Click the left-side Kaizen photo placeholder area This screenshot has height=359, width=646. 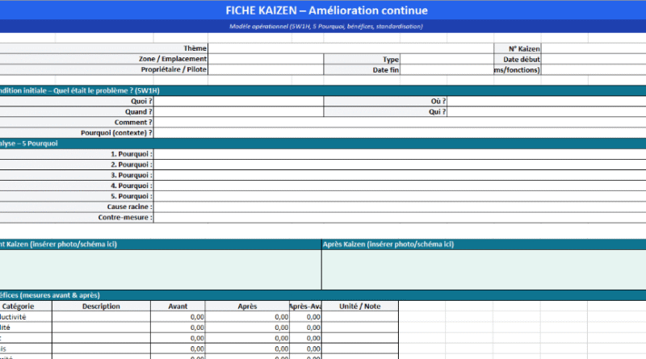[x=161, y=269]
